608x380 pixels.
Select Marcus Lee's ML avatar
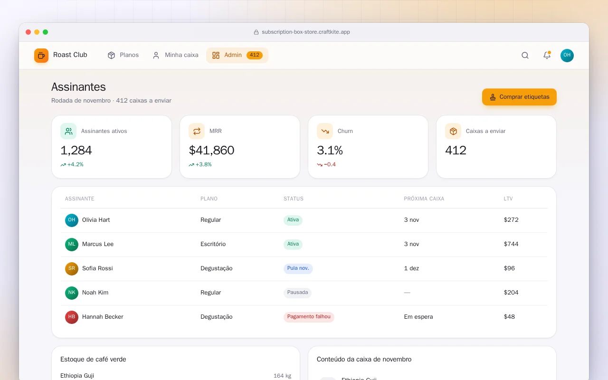(x=72, y=244)
